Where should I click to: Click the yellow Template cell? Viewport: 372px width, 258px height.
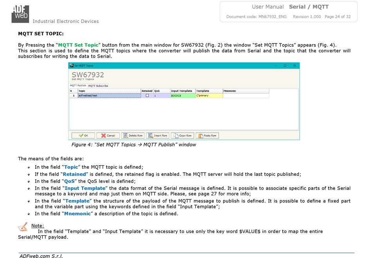pos(209,96)
